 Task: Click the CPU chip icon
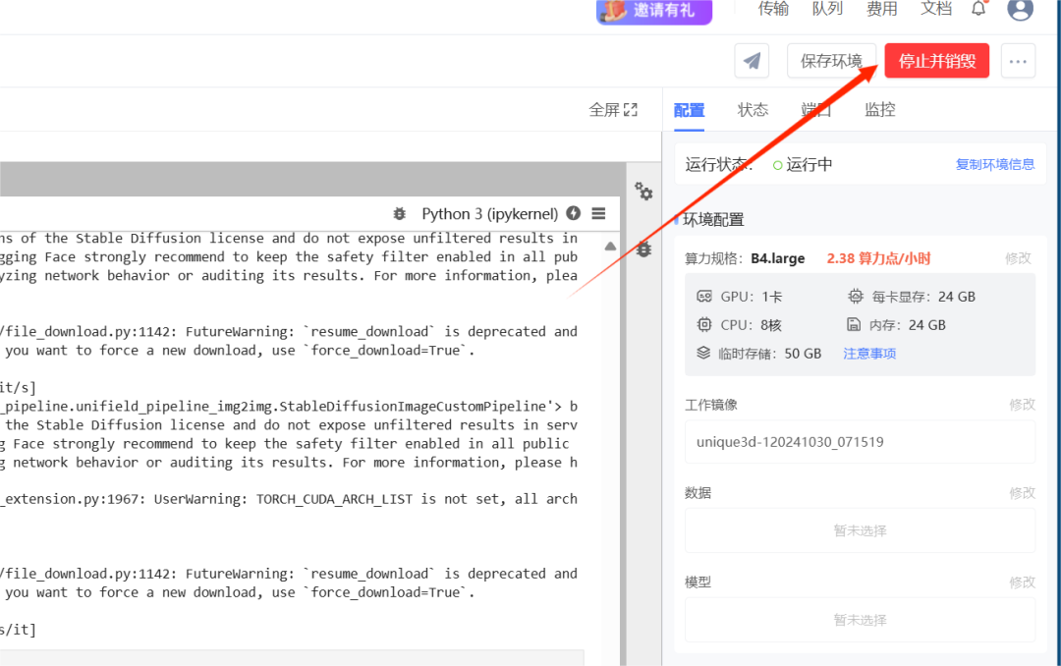coord(704,325)
